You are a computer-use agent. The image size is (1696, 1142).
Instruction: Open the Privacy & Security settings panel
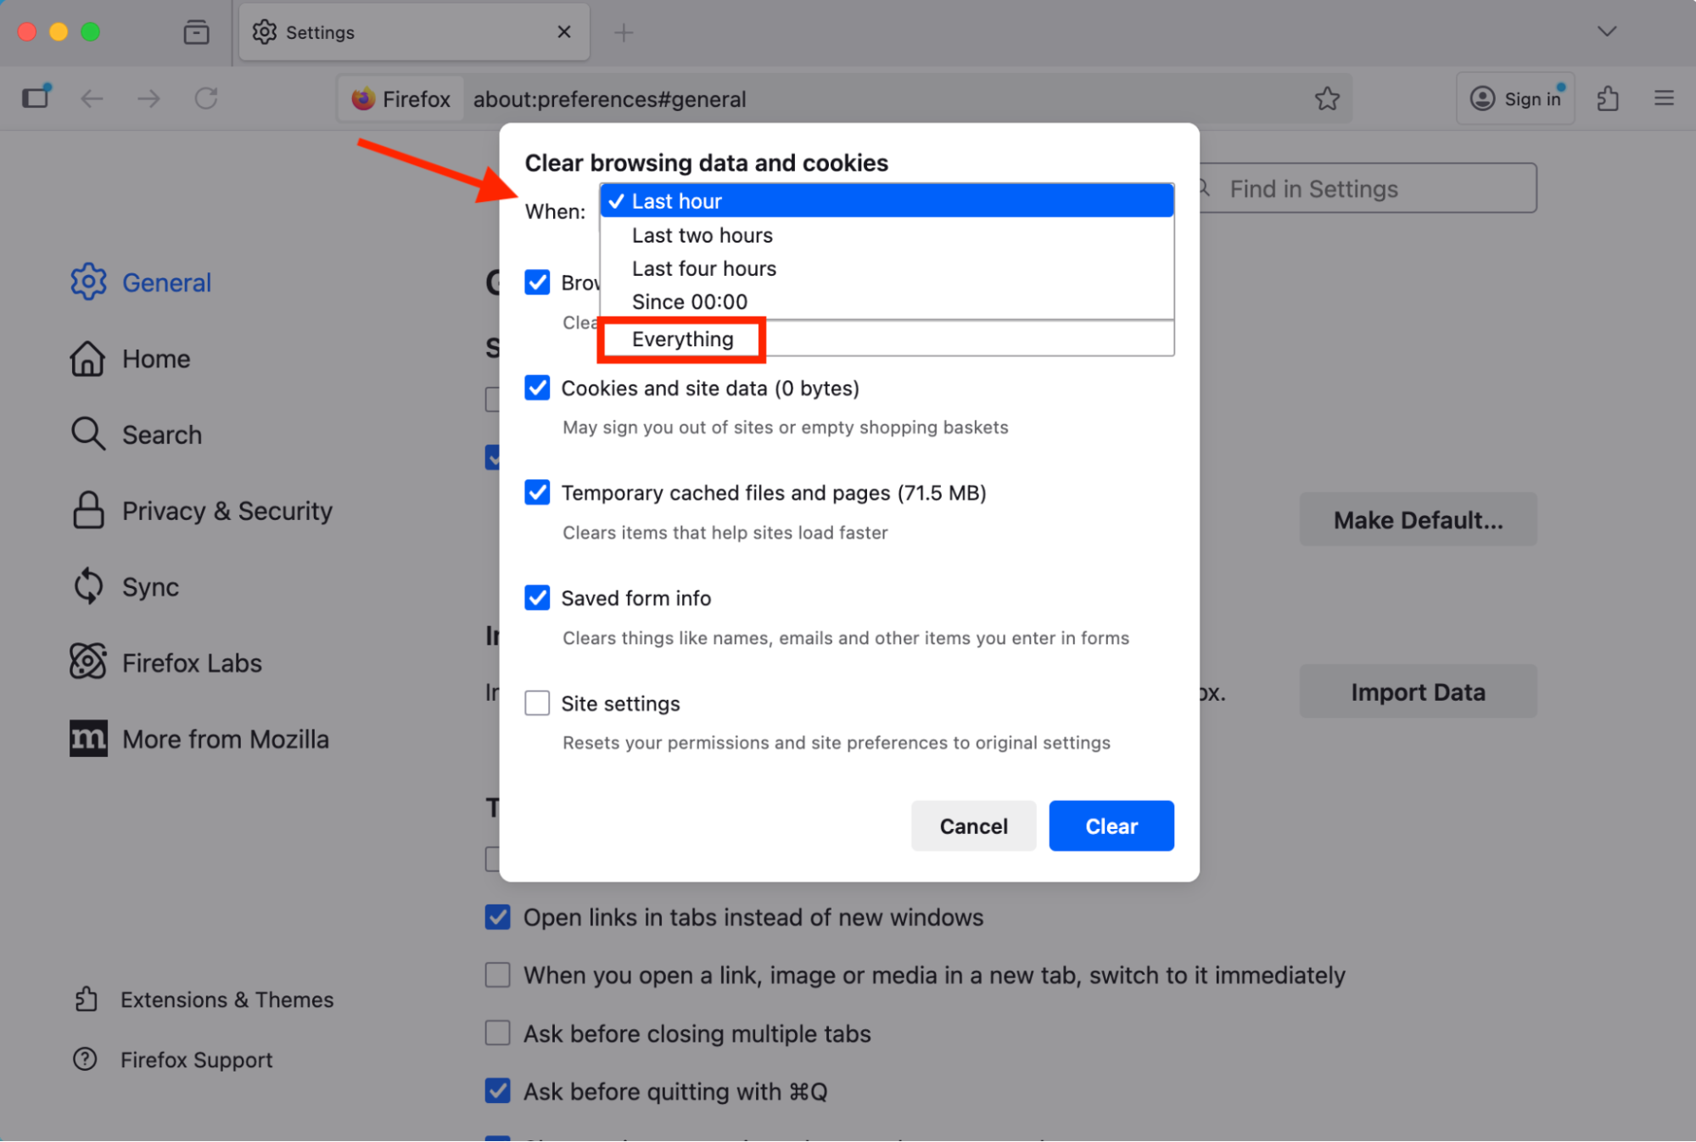[x=227, y=510]
